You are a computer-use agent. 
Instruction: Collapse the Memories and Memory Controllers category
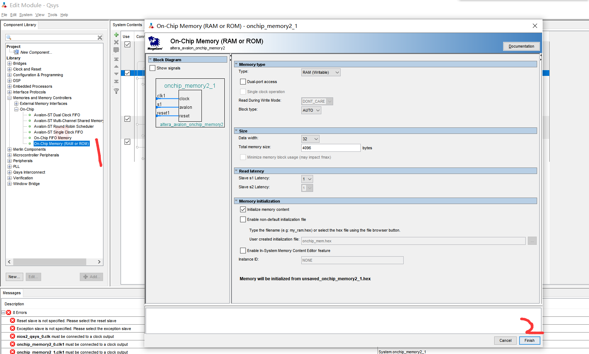click(10, 98)
